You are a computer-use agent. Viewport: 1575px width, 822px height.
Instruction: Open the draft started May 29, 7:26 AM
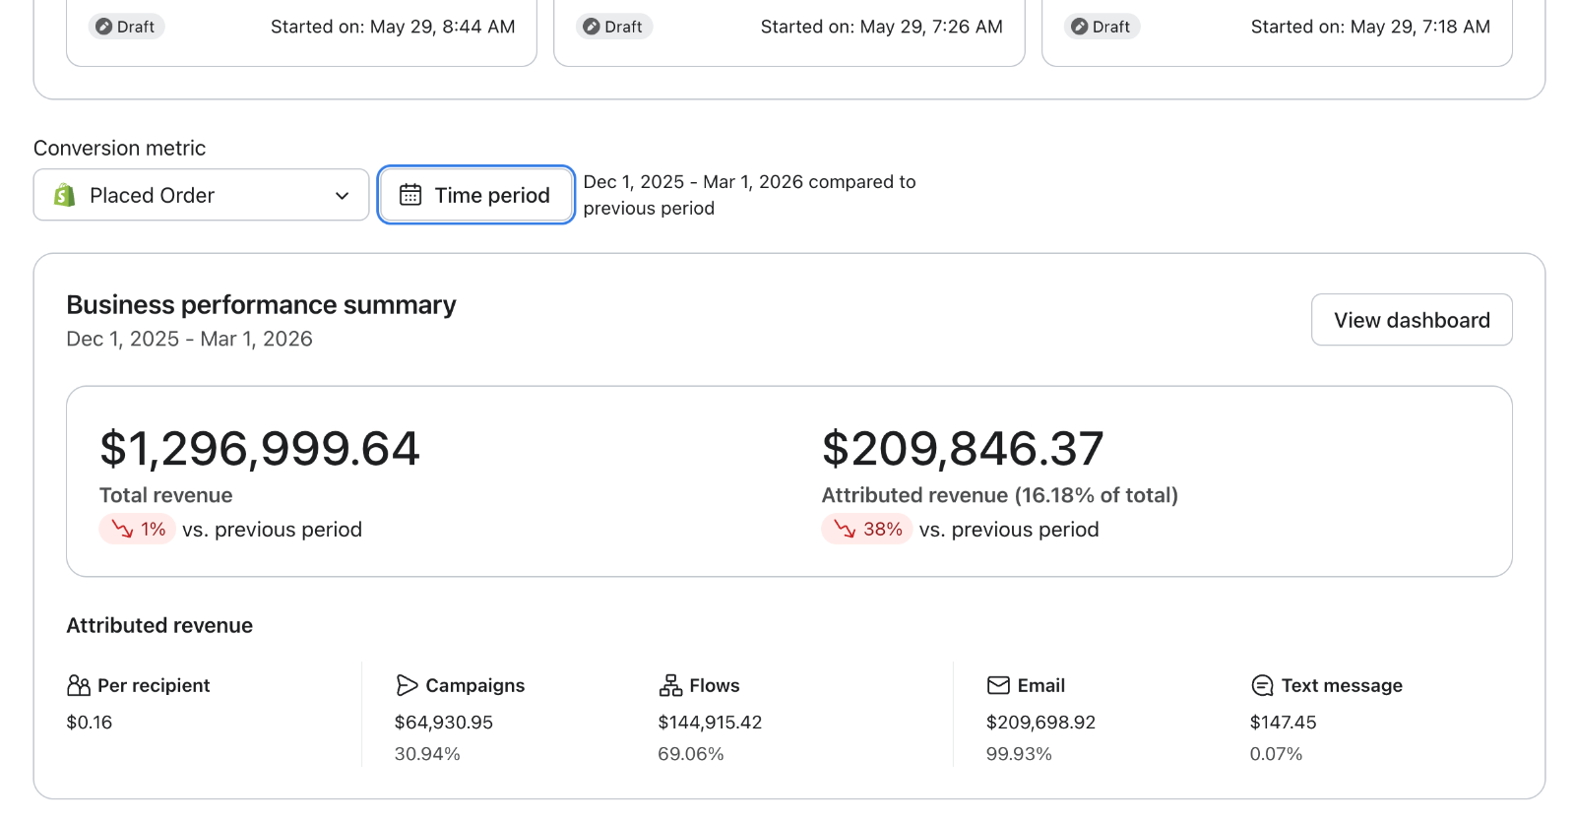click(789, 30)
